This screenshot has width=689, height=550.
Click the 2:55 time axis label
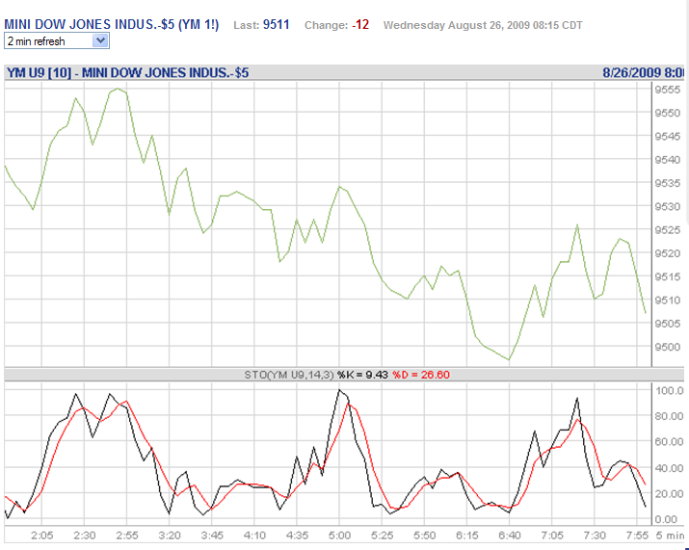(x=127, y=536)
